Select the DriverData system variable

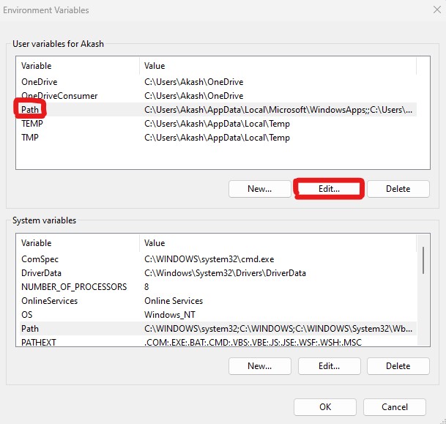42,273
